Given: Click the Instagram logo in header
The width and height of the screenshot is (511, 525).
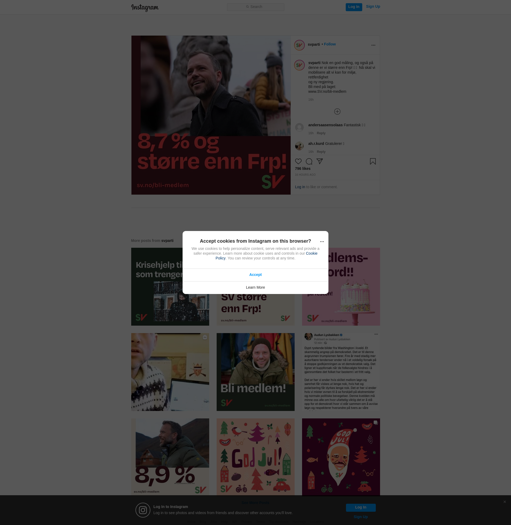Looking at the screenshot, I should 145,7.
